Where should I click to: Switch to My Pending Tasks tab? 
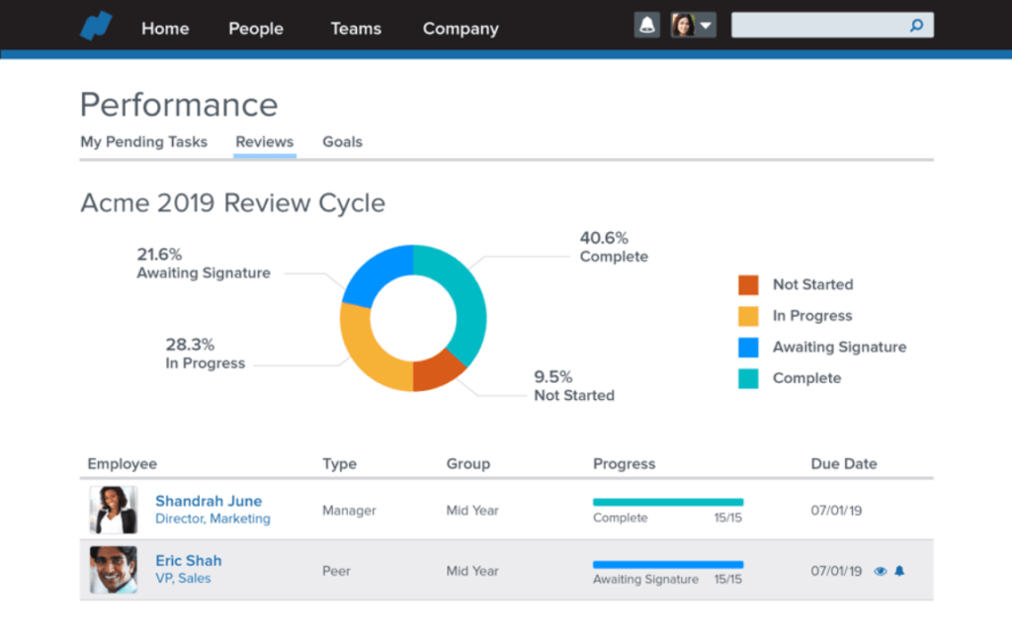pyautogui.click(x=144, y=142)
